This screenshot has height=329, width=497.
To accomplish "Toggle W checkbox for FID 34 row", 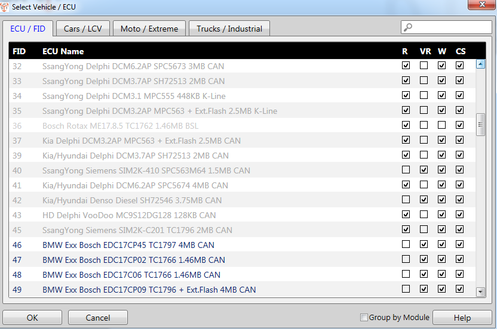I will click(441, 95).
